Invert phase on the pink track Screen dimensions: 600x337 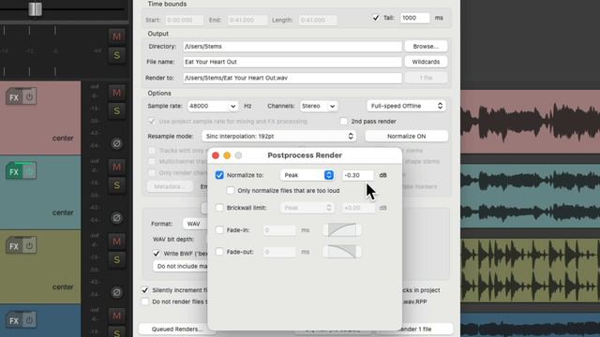(x=116, y=143)
